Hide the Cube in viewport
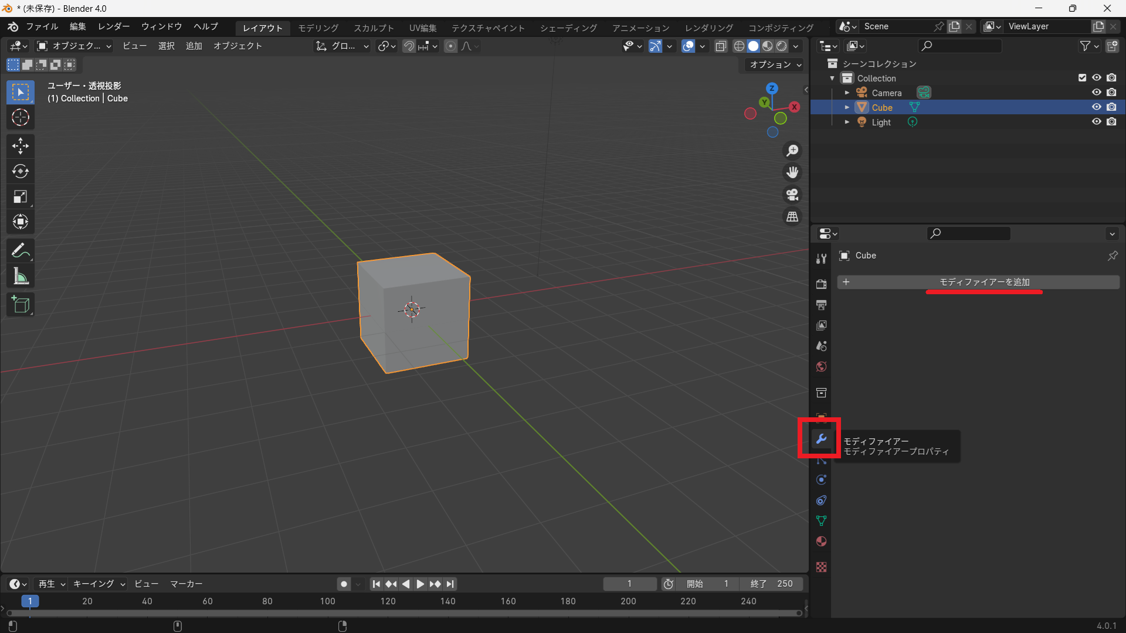1126x633 pixels. [x=1096, y=107]
